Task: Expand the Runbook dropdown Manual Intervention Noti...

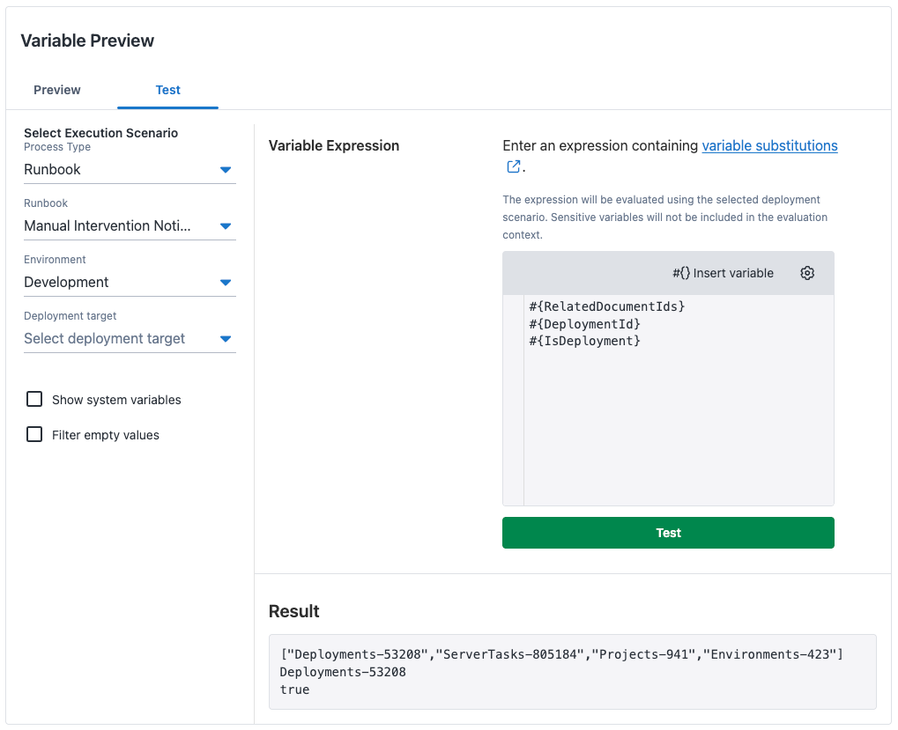Action: tap(130, 226)
